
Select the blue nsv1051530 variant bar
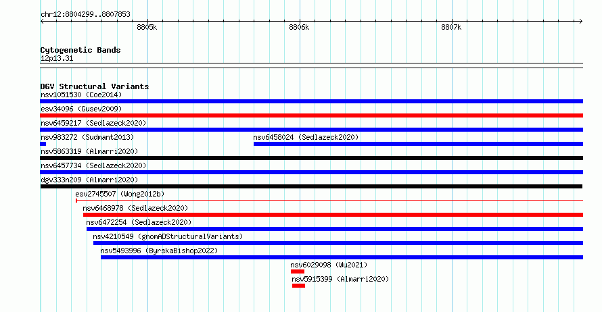coord(311,101)
